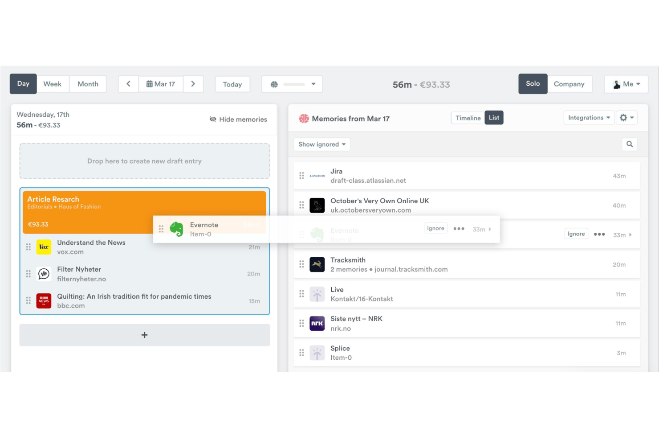Click the NRK logo icon
The image size is (659, 440).
tap(317, 323)
